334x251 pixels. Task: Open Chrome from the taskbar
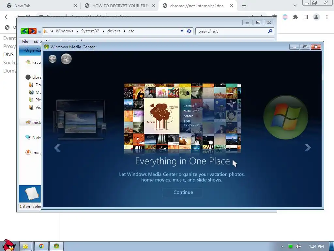[x=41, y=246]
